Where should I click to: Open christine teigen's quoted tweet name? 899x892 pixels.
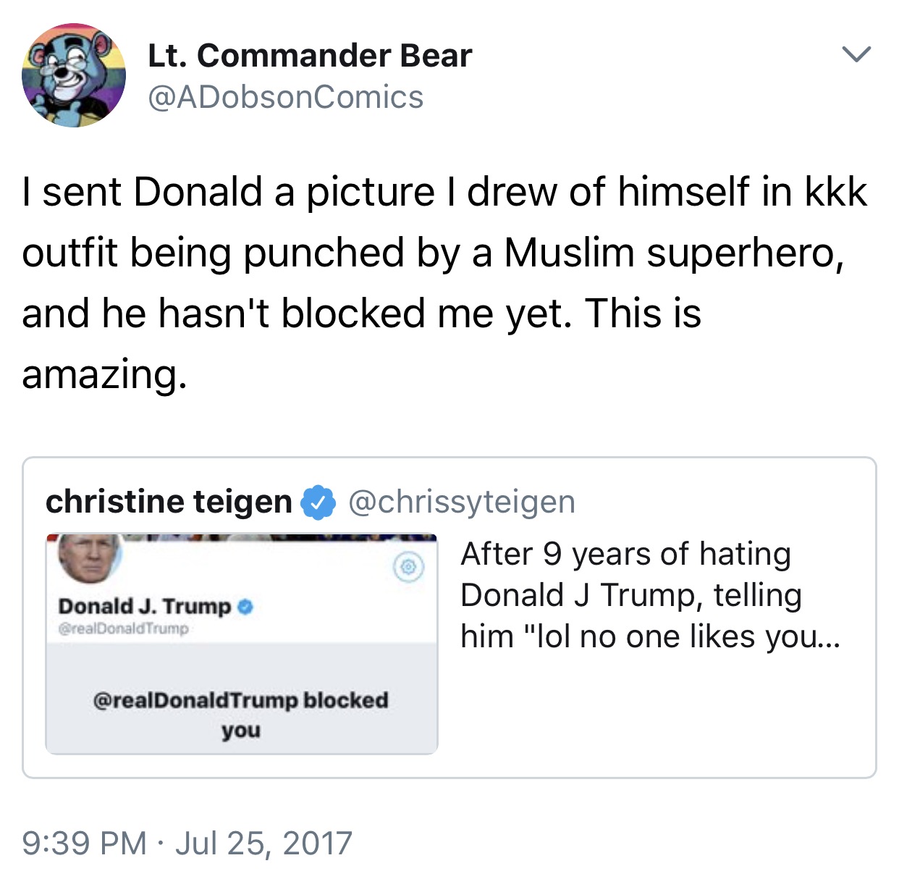[x=169, y=502]
